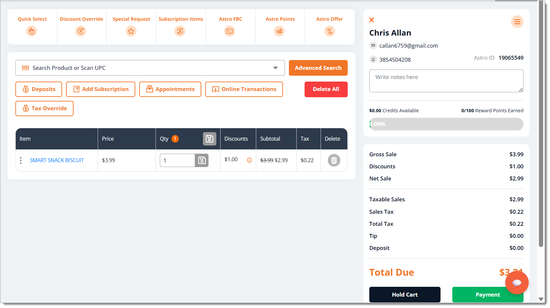Click Astro Offer percent icon
550x308 pixels.
pyautogui.click(x=330, y=31)
